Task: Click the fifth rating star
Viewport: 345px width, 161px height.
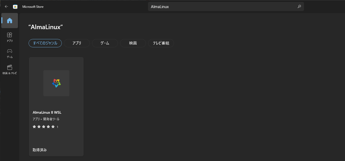Action: click(x=53, y=126)
